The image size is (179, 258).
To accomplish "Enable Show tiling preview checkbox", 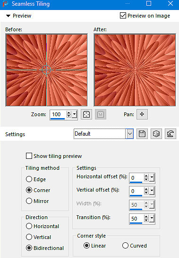I will click(29, 156).
